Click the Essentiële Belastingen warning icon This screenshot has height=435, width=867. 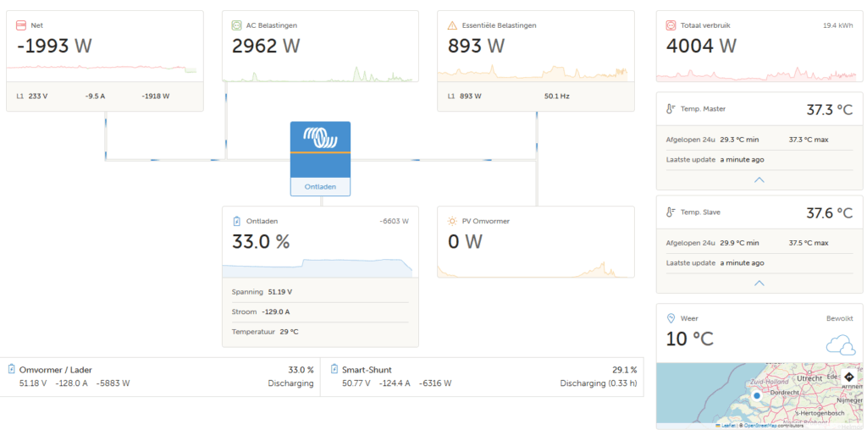(452, 25)
